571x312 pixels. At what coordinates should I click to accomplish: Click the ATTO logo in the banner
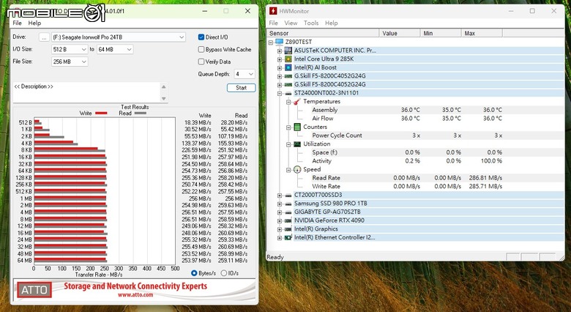(34, 290)
